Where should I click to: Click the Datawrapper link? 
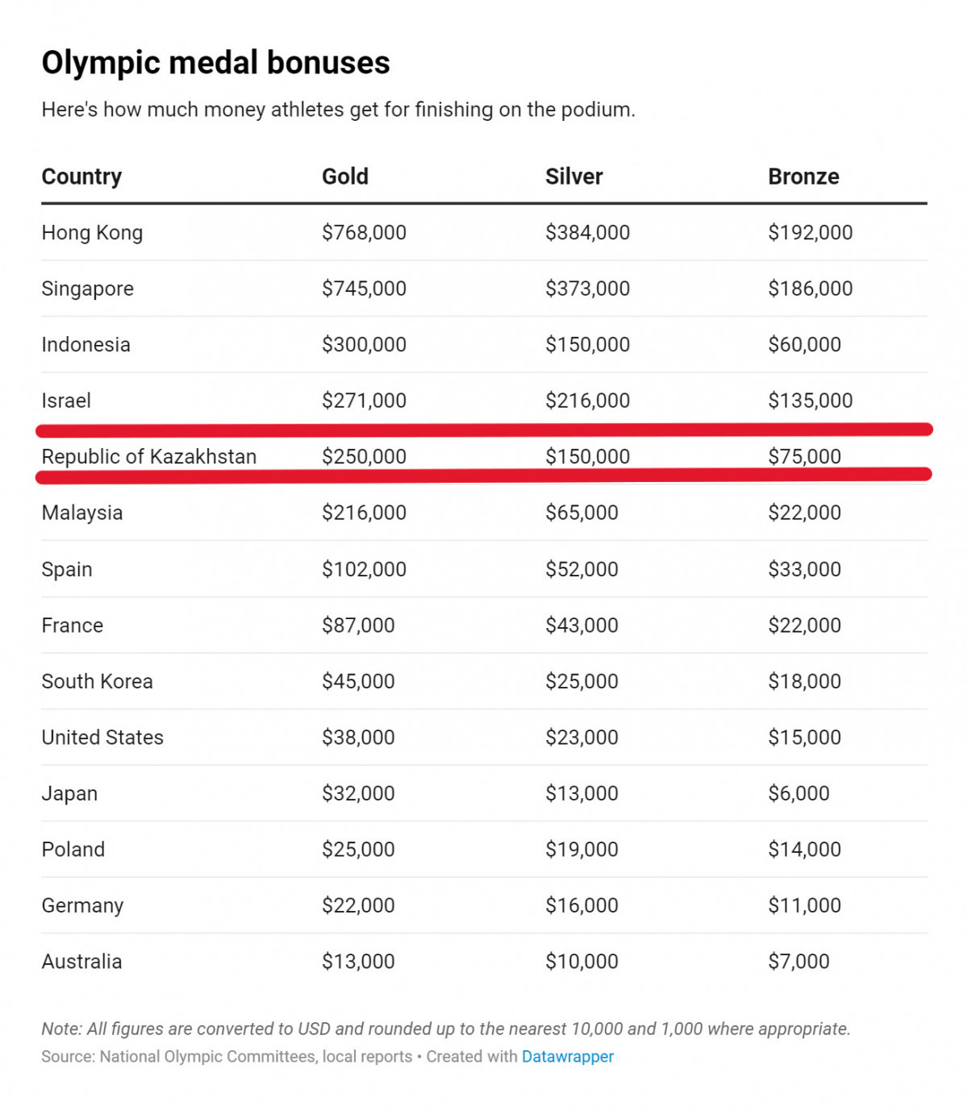coord(567,1056)
